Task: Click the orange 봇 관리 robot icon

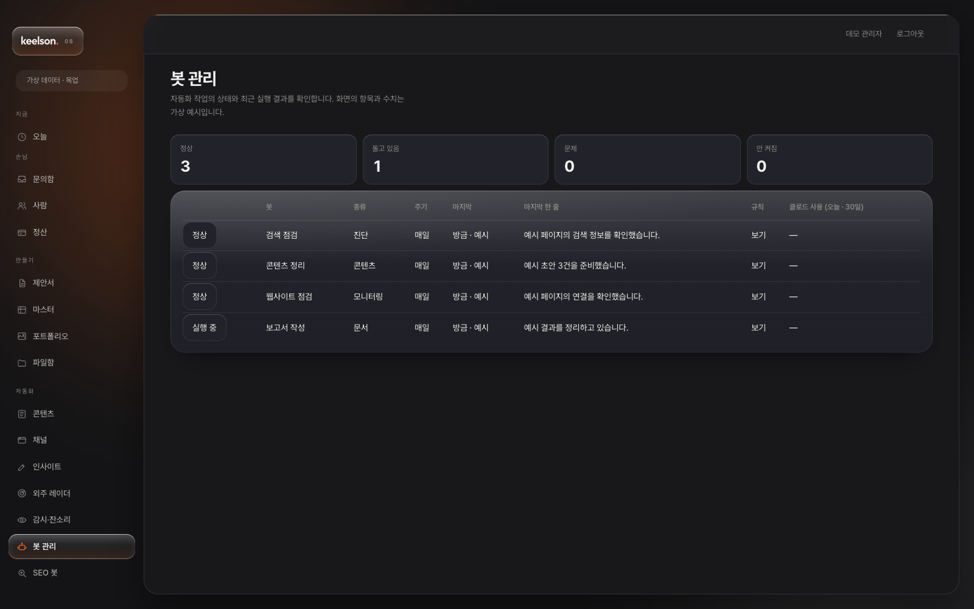Action: pos(22,547)
